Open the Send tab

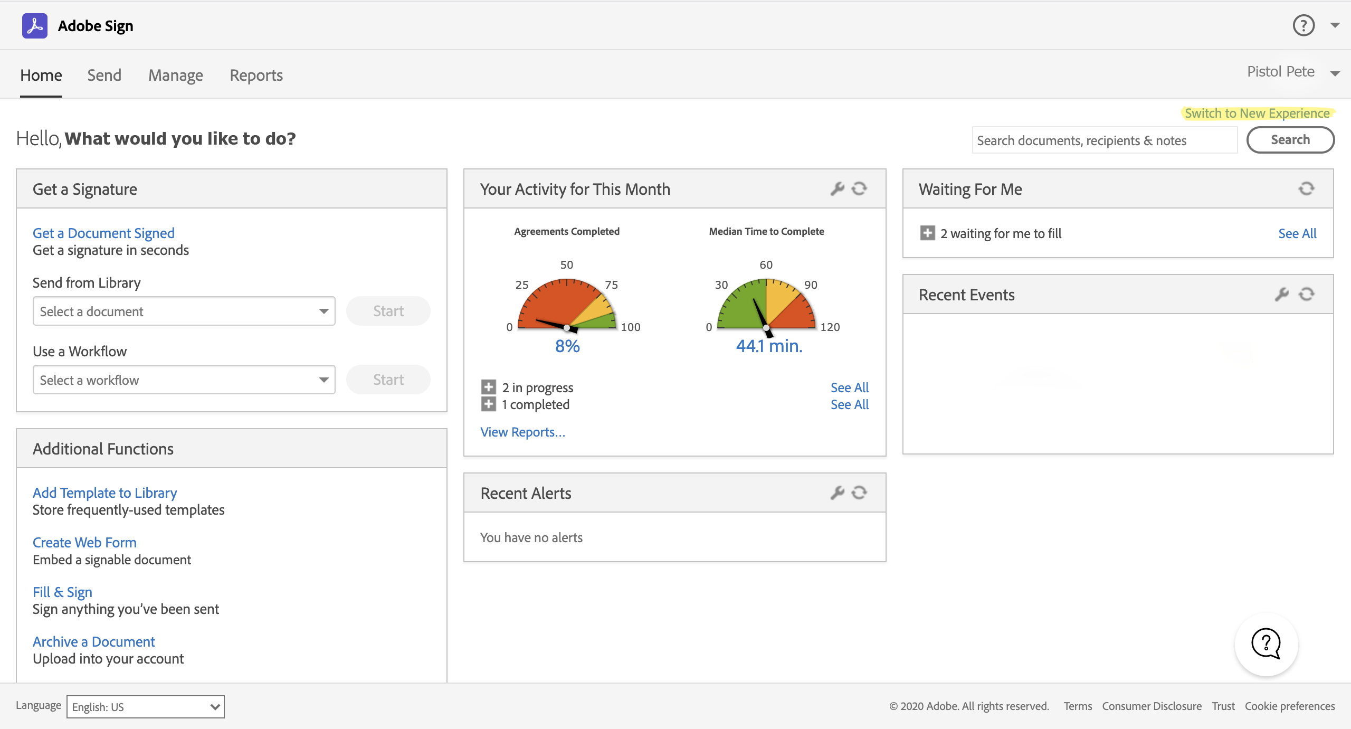tap(104, 75)
